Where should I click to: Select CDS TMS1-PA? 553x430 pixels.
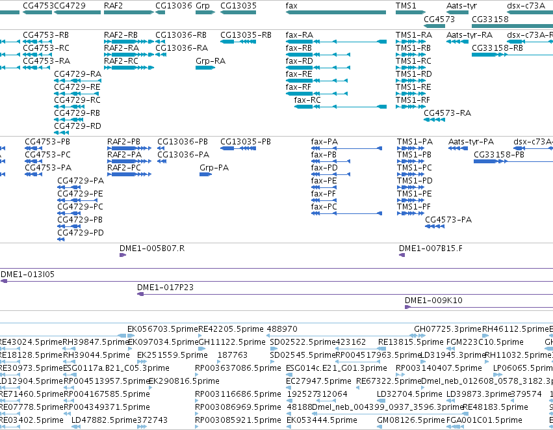[x=411, y=148]
